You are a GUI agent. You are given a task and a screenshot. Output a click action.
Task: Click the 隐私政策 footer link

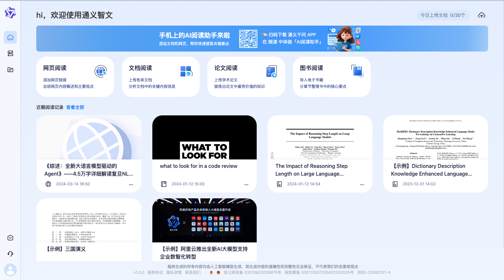point(174,273)
